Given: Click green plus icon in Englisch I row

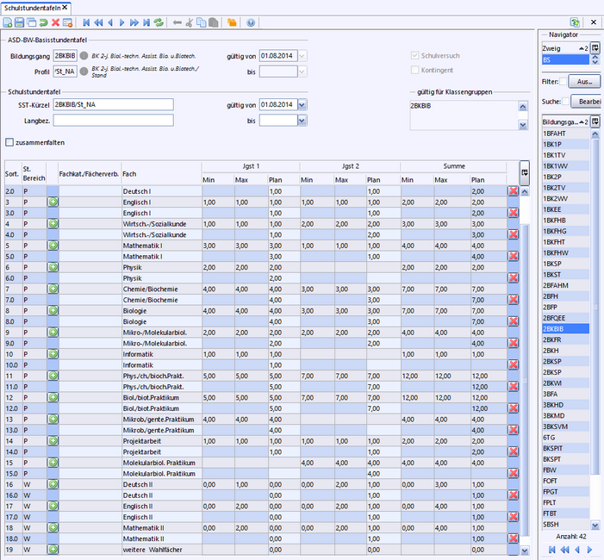Looking at the screenshot, I should coord(53,202).
